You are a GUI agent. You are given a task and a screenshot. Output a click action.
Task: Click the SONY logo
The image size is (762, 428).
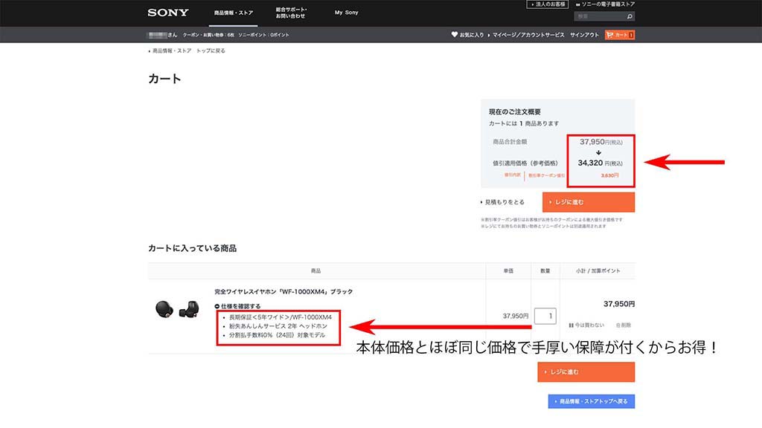click(168, 13)
